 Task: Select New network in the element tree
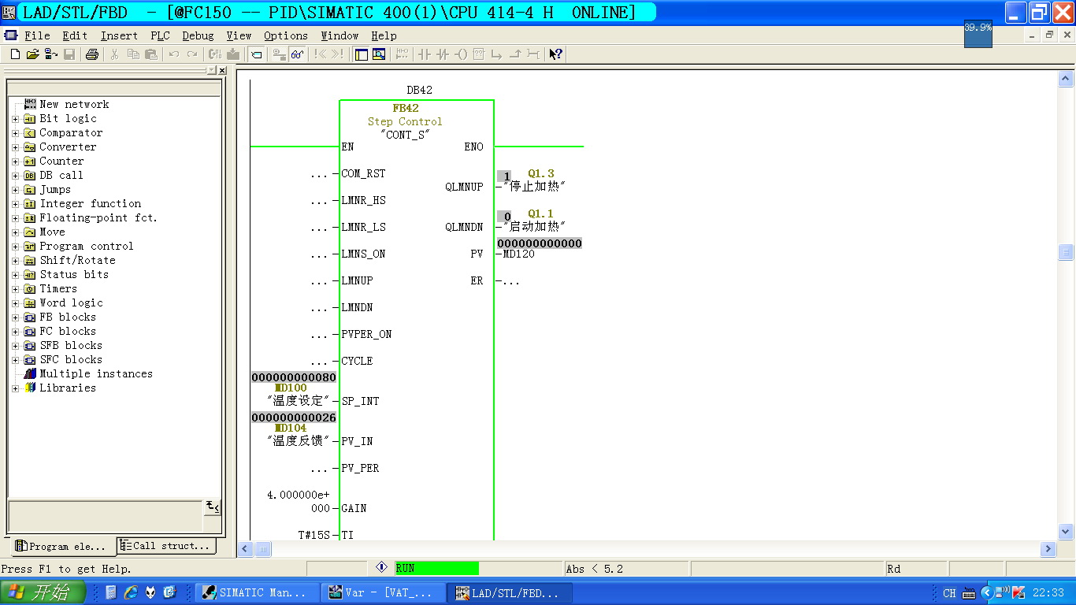click(74, 104)
